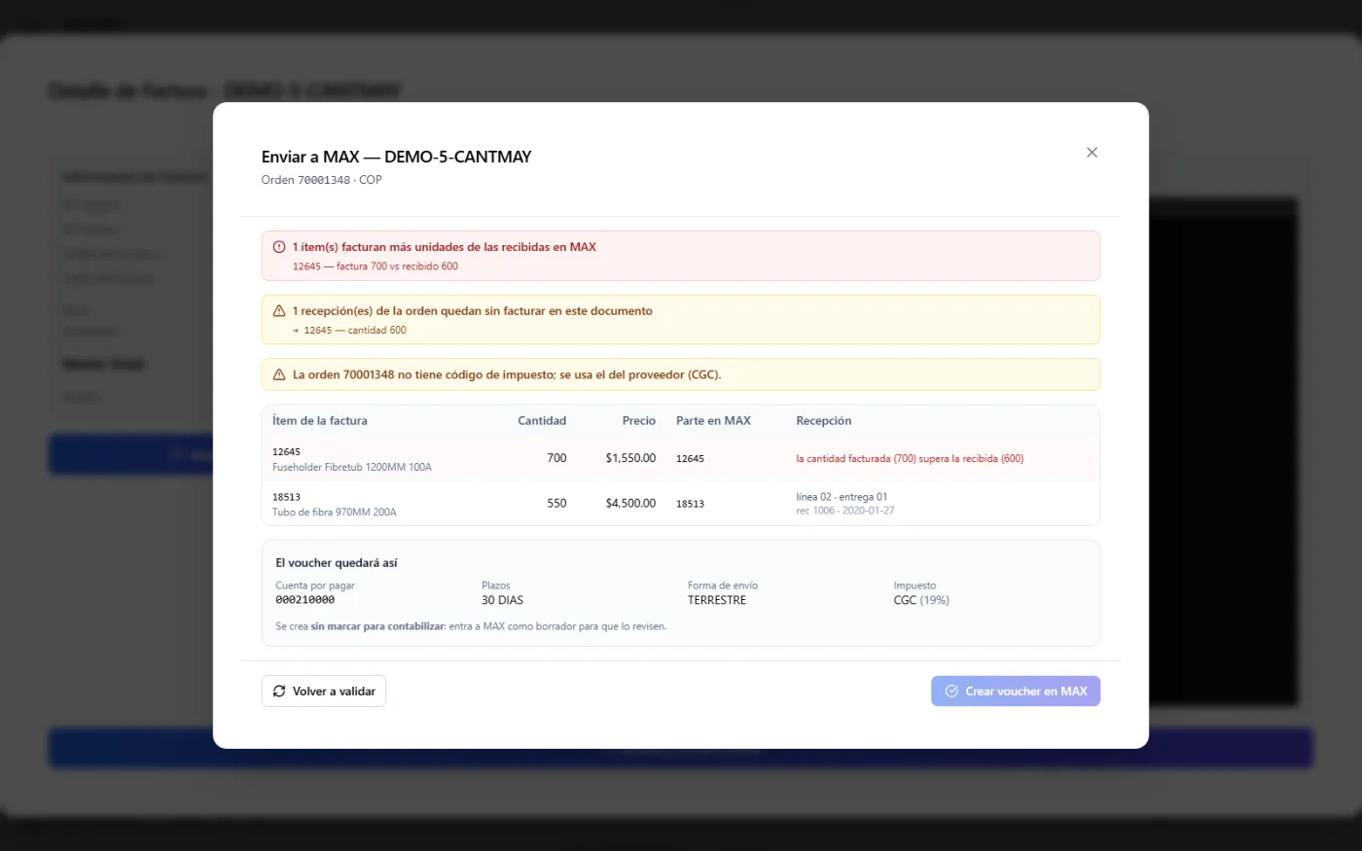The image size is (1362, 851).
Task: Click the TERRESTRE shipping value
Action: click(x=717, y=600)
